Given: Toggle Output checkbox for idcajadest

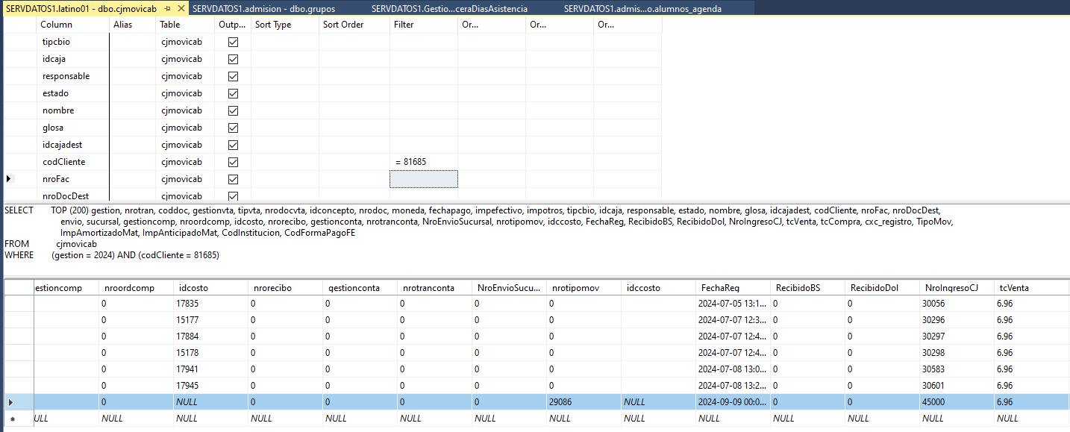Looking at the screenshot, I should click(233, 145).
